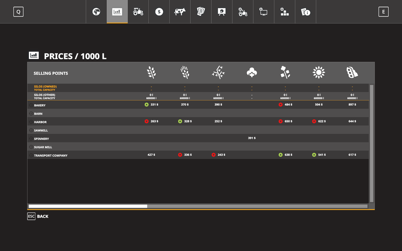Select the soybean price column header
This screenshot has height=251, width=402.
352,72
